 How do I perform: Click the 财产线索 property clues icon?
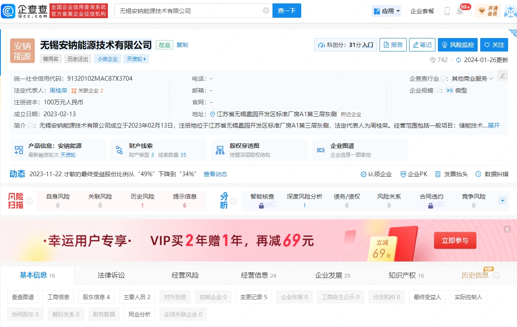[119, 150]
